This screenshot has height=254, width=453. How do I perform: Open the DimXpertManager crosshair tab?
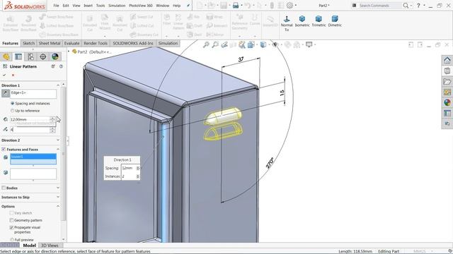click(x=42, y=56)
